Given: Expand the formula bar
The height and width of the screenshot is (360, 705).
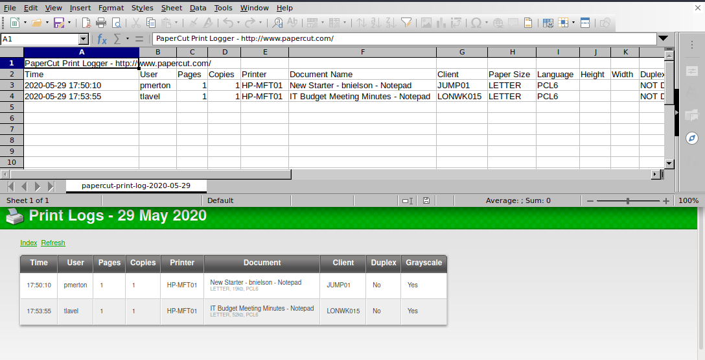Looking at the screenshot, I should coord(663,39).
